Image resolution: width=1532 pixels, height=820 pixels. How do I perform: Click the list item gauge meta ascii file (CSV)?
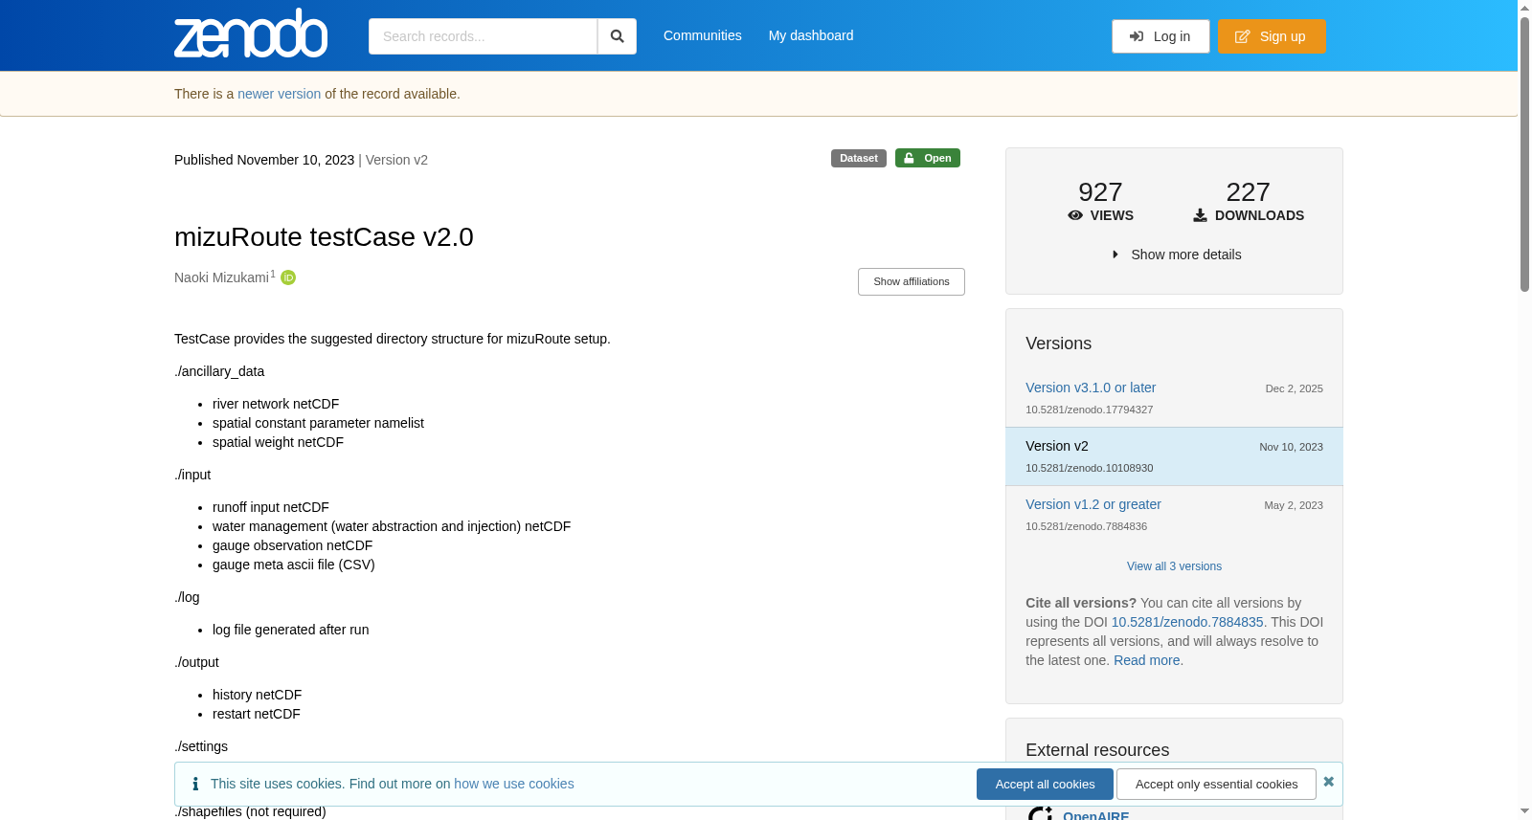(x=294, y=565)
